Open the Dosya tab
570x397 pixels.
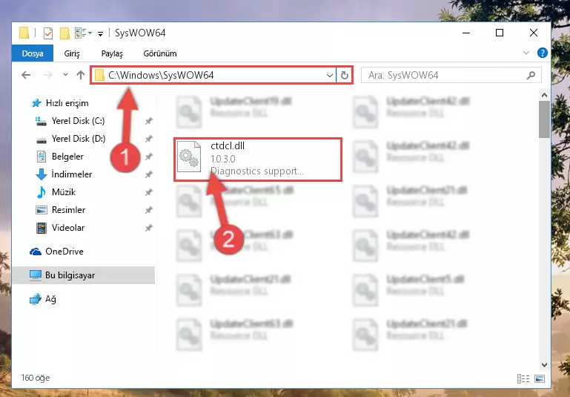pyautogui.click(x=33, y=53)
